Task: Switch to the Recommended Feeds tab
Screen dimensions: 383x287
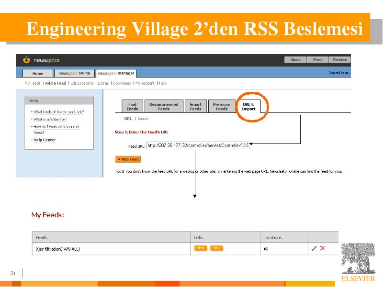Action: 164,106
